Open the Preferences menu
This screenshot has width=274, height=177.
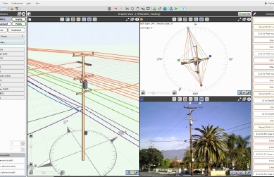(17, 3)
